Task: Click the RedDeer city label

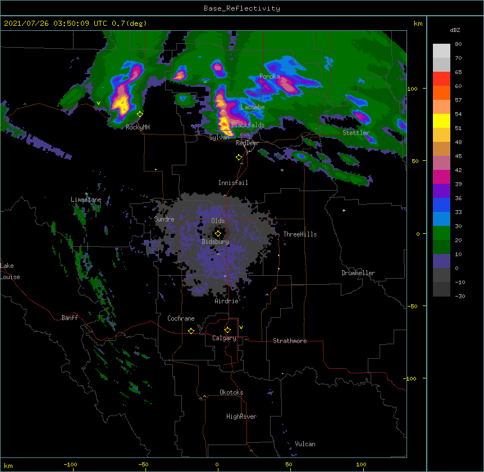Action: 247,143
